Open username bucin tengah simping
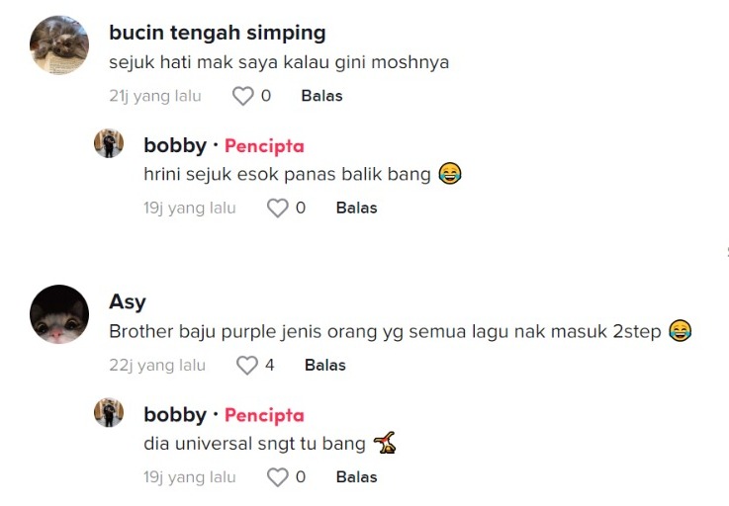 tap(217, 33)
